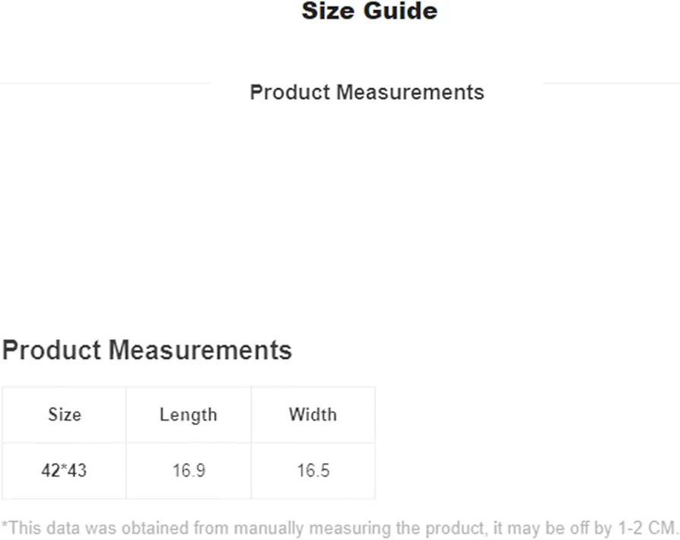Select the Size column header
Image resolution: width=680 pixels, height=540 pixels.
tap(64, 415)
